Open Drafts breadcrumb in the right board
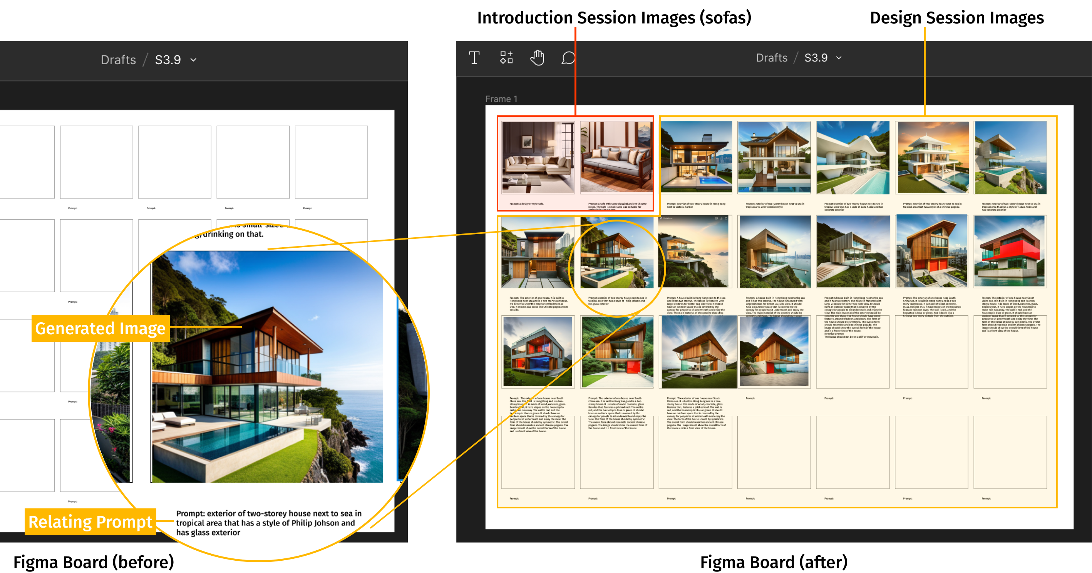1092x573 pixels. 772,58
